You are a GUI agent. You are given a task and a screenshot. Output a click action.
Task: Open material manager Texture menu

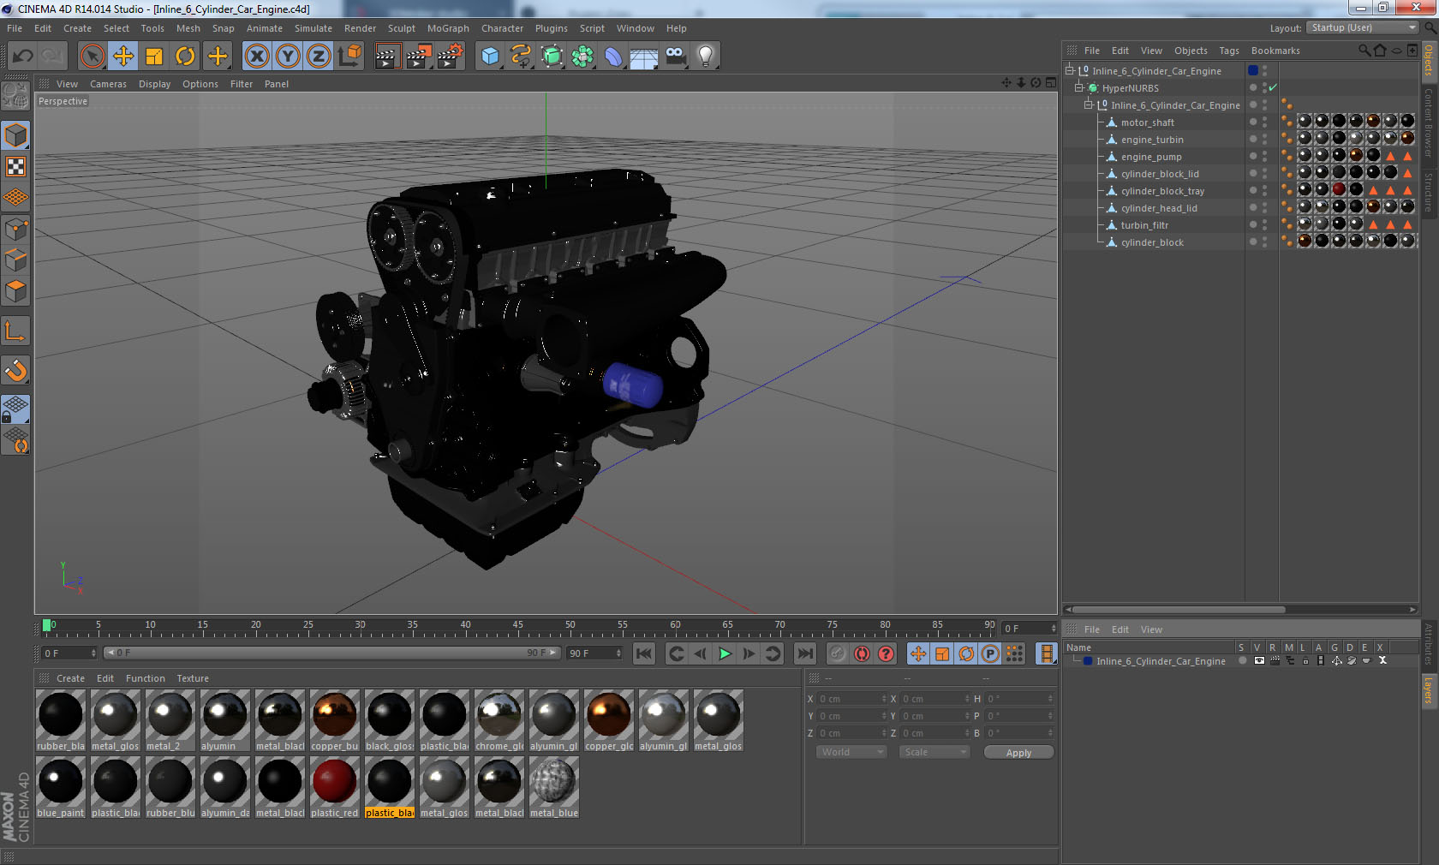point(193,678)
